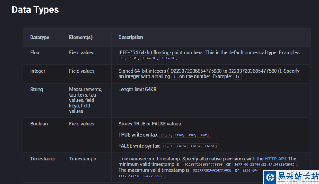Image resolution: width=319 pixels, height=184 pixels.
Task: Click the TRUE write syntax code snippet
Action: [x=185, y=135]
